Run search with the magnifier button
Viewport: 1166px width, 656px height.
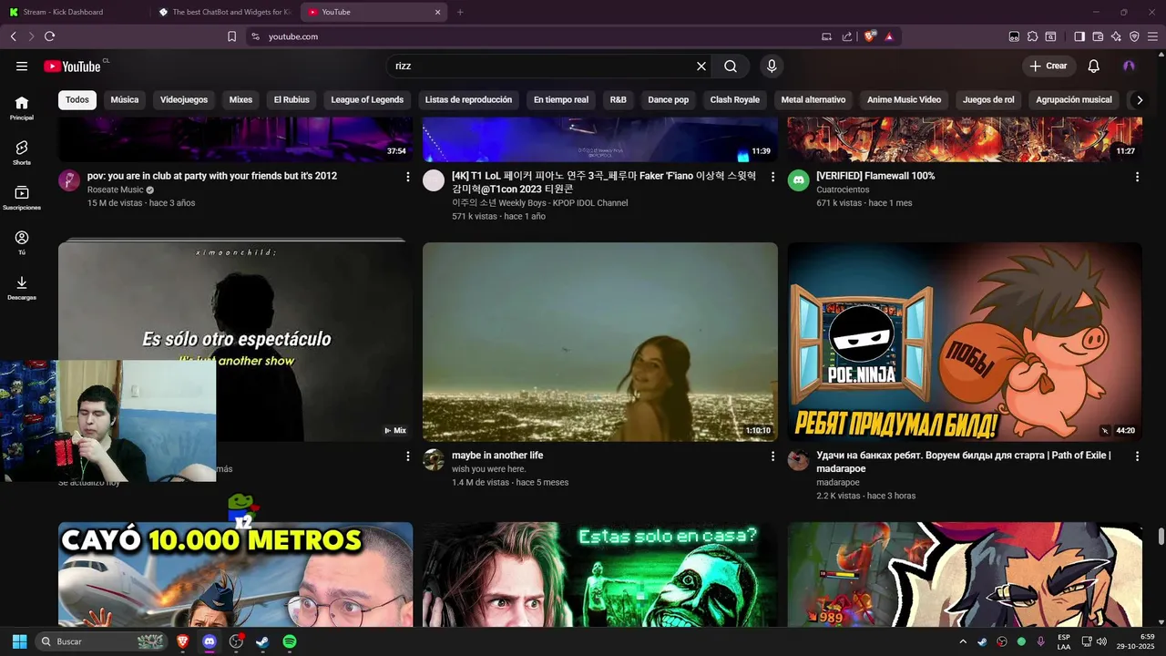coord(731,67)
